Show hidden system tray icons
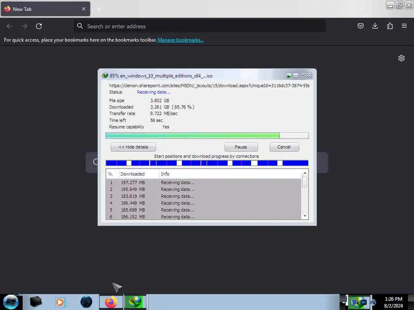The width and height of the screenshot is (414, 310). pyautogui.click(x=344, y=302)
